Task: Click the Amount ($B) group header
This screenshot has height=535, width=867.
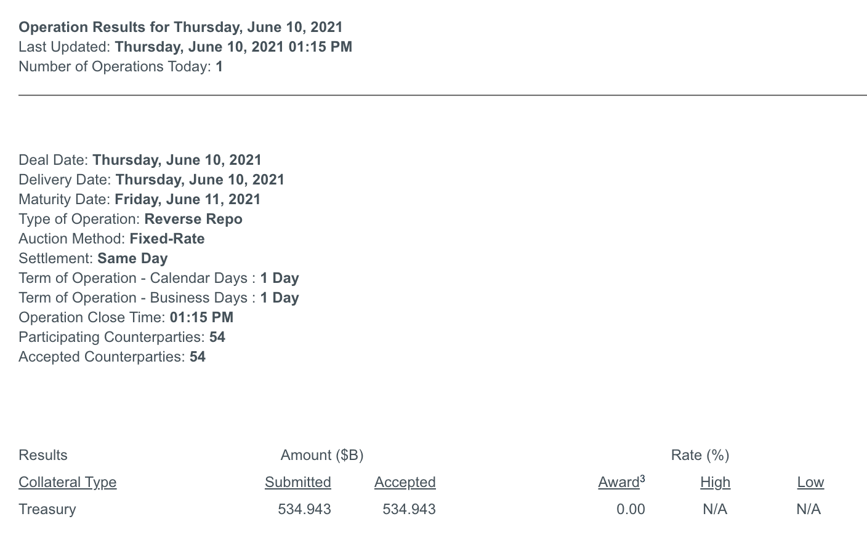Action: click(322, 455)
